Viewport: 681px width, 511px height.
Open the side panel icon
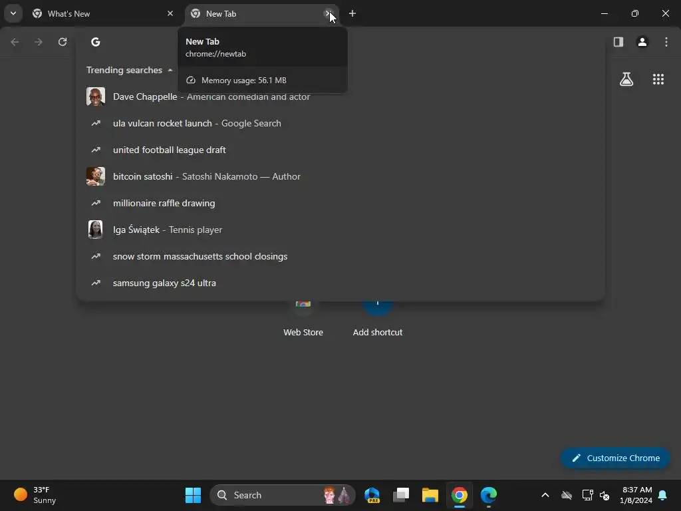(618, 42)
